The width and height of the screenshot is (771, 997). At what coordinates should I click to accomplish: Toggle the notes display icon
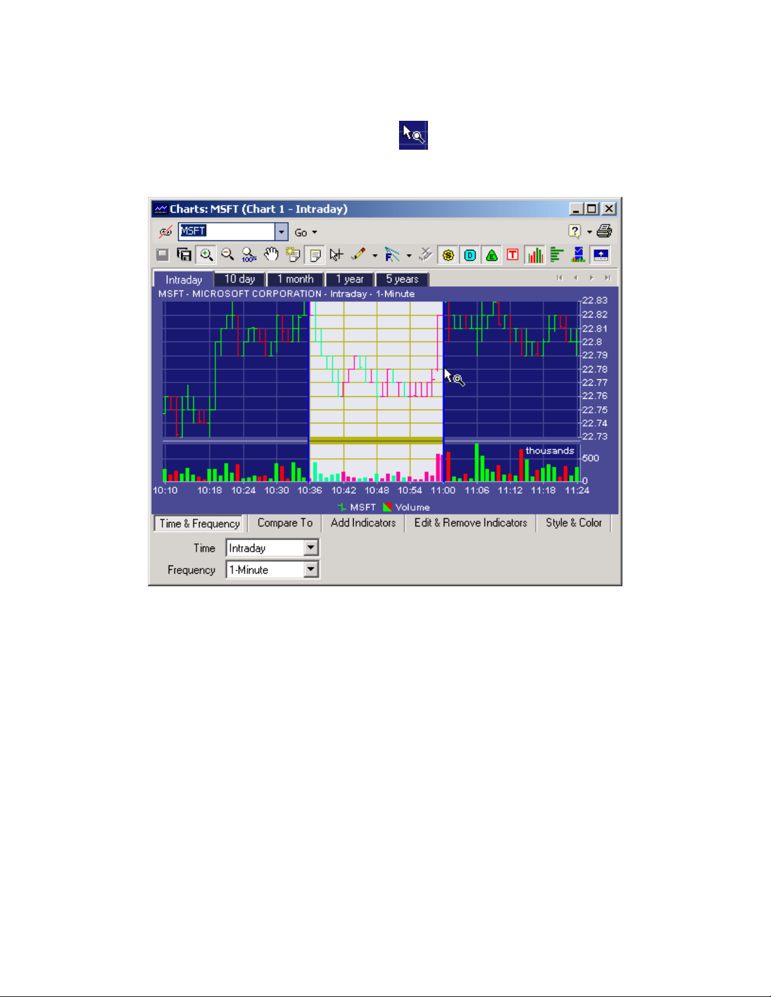(315, 255)
